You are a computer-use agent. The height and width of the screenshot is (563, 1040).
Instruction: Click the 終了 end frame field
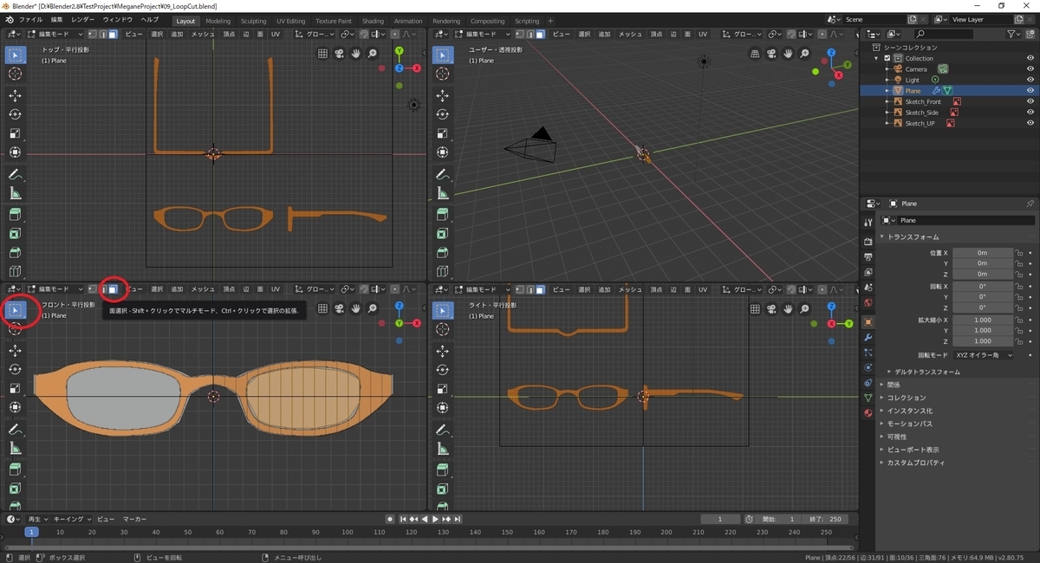tap(825, 519)
